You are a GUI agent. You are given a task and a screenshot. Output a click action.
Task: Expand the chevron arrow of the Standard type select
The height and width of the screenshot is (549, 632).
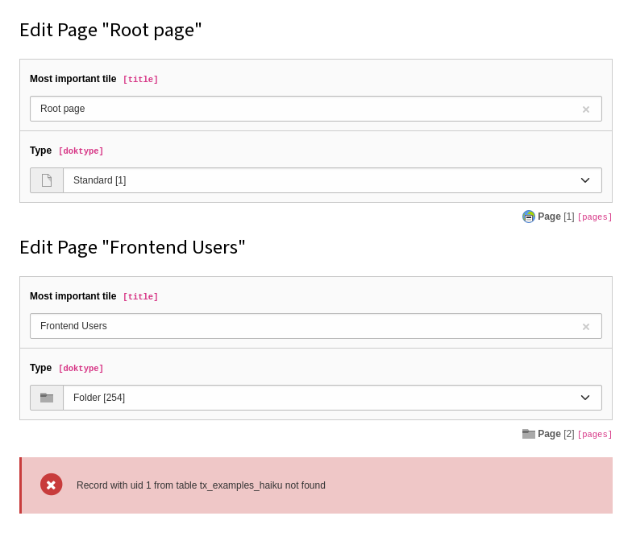[x=585, y=180]
